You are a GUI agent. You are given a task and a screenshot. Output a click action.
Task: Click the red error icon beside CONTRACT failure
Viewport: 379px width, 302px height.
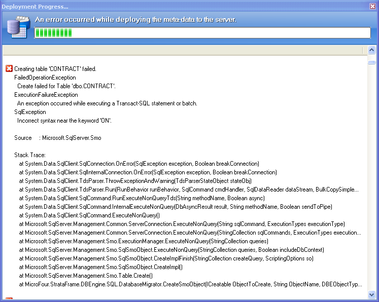(9, 69)
